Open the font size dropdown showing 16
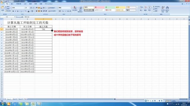The height and width of the screenshot is (106, 190). [x=29, y=8]
